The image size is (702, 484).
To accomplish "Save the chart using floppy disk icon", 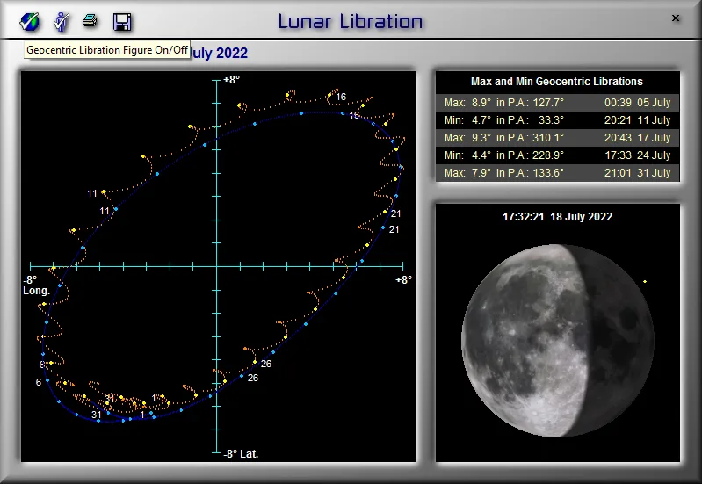I will tap(122, 22).
